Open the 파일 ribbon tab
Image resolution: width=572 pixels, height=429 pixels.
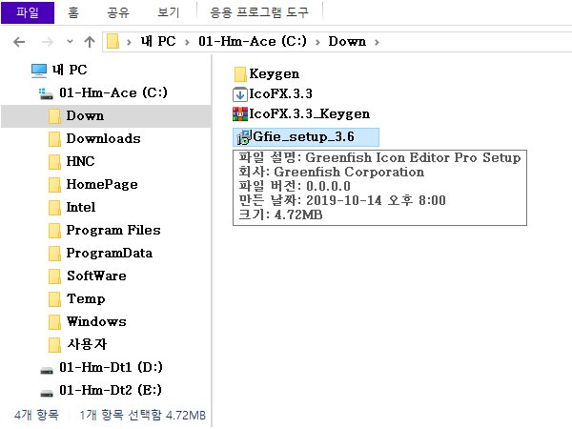pos(28,12)
